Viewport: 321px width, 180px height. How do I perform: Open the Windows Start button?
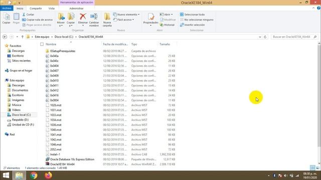coord(6,175)
